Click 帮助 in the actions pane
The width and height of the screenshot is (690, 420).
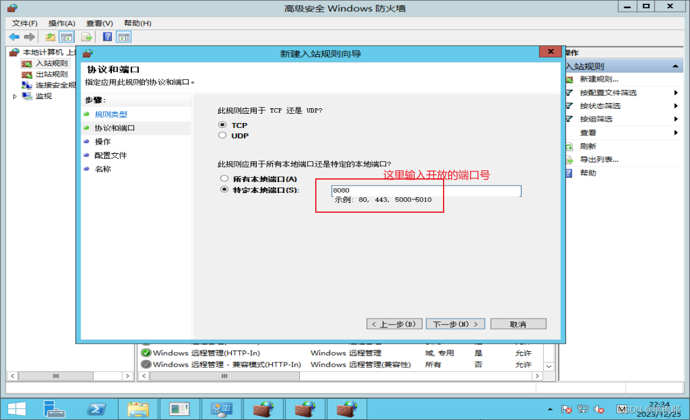coord(588,173)
